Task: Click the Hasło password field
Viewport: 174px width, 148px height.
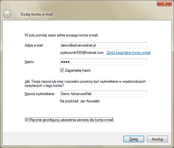Action: coord(103,62)
